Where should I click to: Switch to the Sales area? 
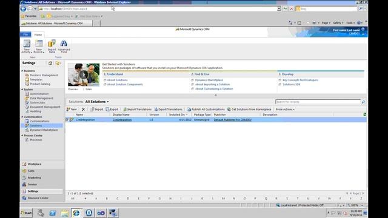coord(42,171)
